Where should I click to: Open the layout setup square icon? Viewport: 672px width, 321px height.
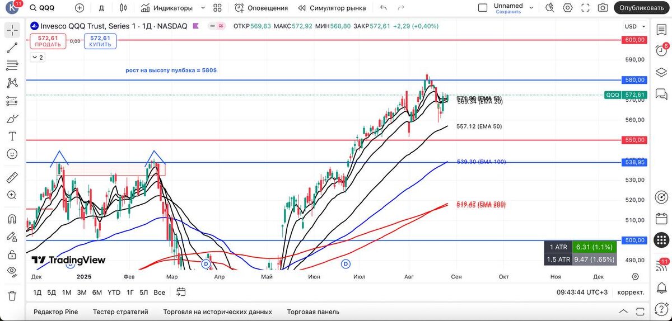483,8
